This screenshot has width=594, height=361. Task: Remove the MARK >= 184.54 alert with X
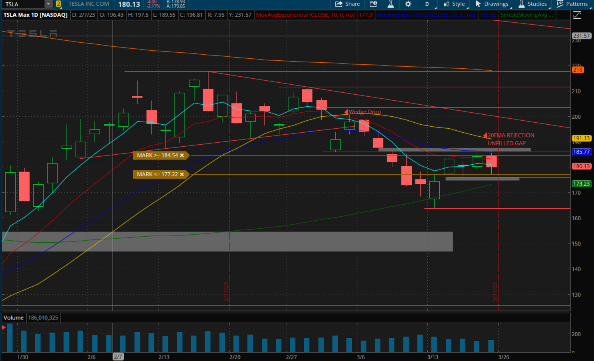pyautogui.click(x=182, y=156)
